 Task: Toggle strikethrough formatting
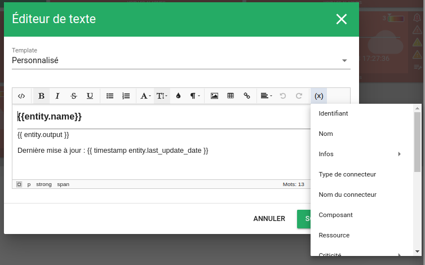[x=73, y=96]
